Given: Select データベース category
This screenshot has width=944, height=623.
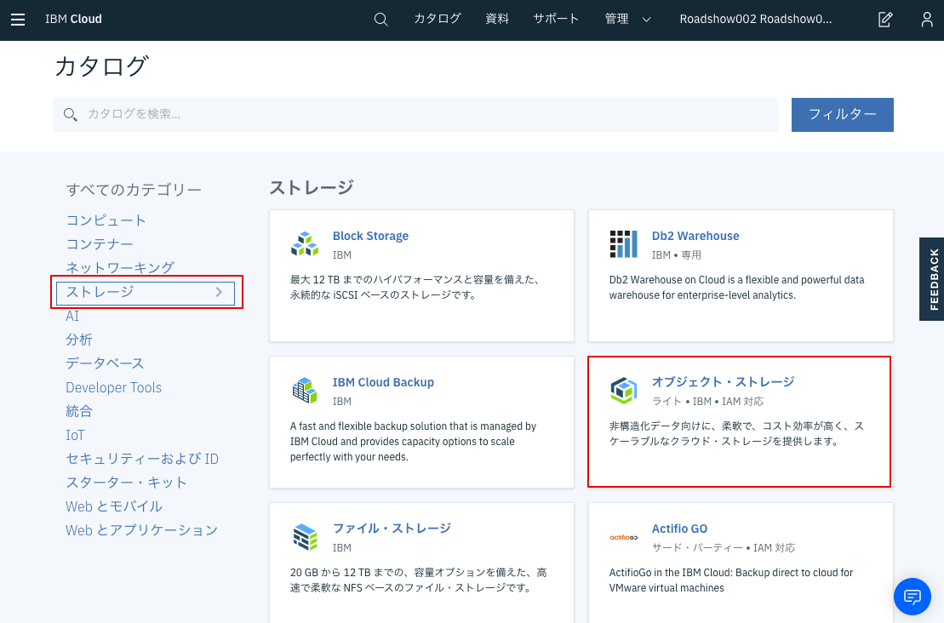Looking at the screenshot, I should tap(105, 363).
